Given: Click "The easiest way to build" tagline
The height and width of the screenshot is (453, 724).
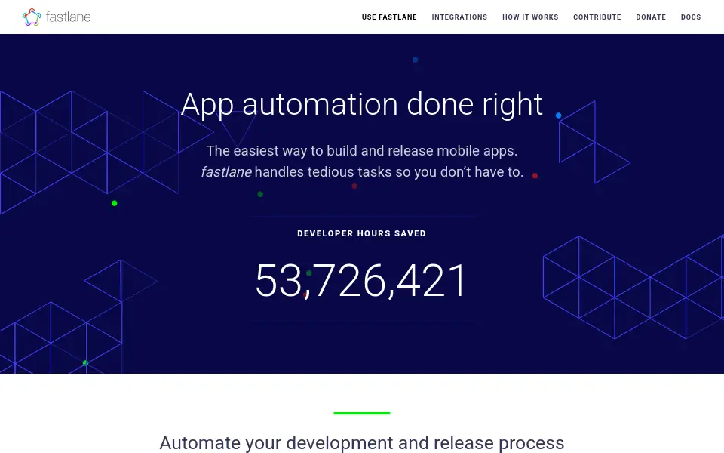Looking at the screenshot, I should pyautogui.click(x=361, y=151).
